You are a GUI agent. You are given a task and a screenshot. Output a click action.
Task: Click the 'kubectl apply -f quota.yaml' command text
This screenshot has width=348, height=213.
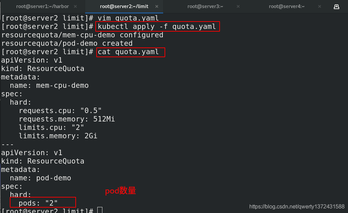tap(157, 27)
